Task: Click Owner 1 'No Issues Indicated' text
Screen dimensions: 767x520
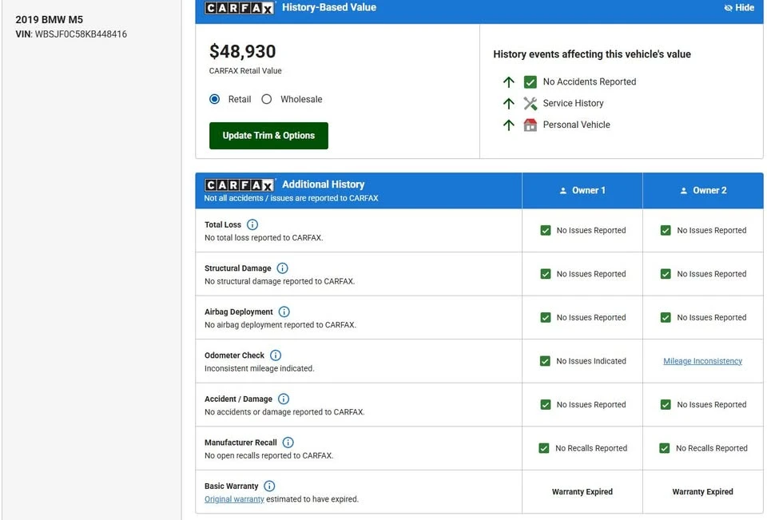Action: [591, 361]
